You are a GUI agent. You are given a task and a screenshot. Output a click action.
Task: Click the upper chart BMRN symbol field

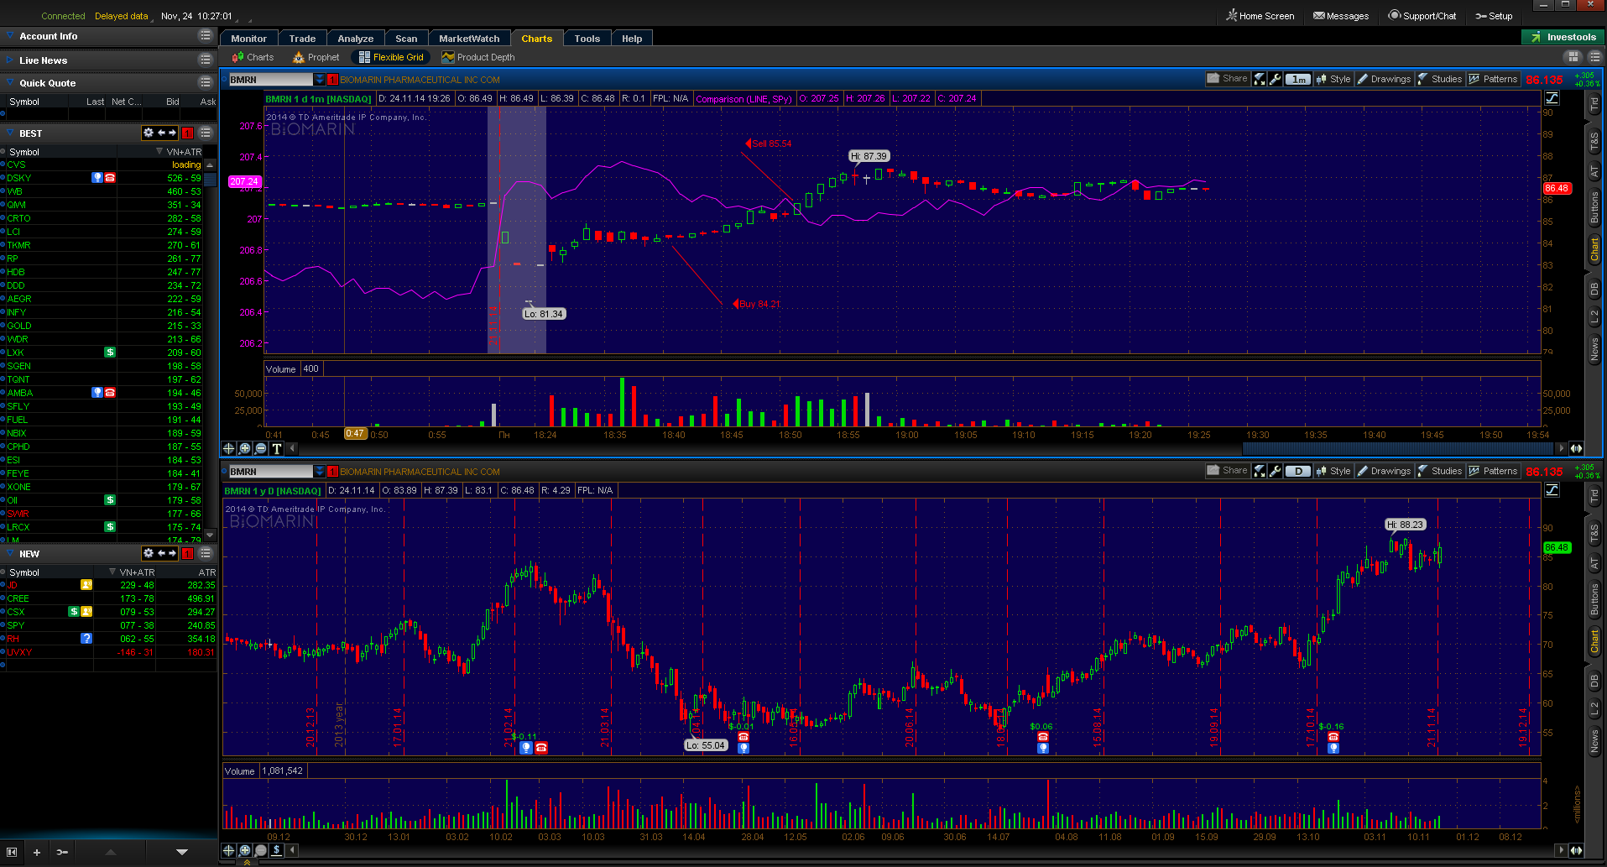pos(269,80)
